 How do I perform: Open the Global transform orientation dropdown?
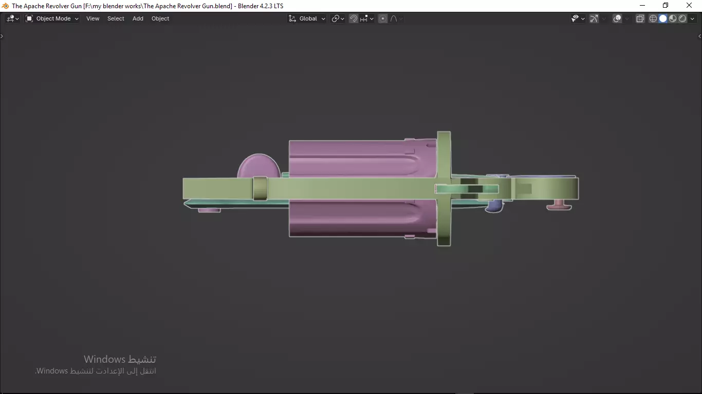(307, 18)
